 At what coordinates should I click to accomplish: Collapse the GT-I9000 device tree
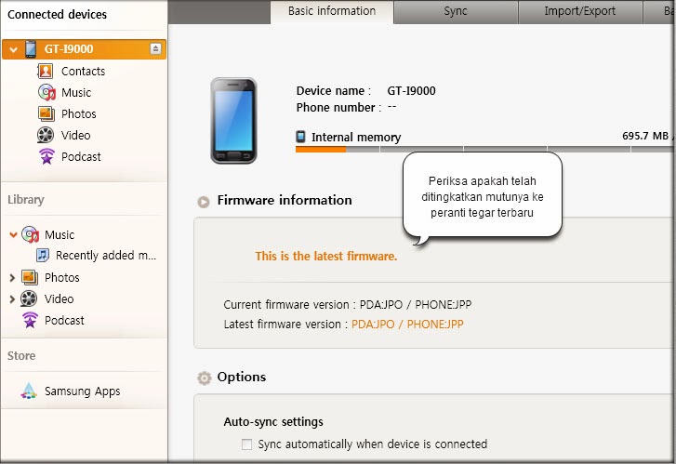13,49
